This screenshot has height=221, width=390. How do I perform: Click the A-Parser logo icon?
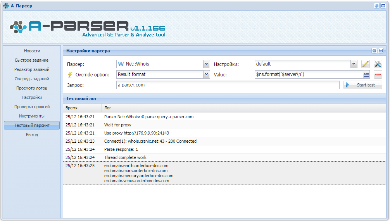[18, 27]
